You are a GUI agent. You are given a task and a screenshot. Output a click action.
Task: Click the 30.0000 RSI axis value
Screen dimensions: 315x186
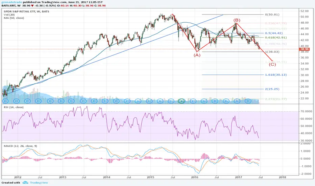(306, 141)
